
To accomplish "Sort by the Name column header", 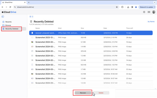I will 37,28.
